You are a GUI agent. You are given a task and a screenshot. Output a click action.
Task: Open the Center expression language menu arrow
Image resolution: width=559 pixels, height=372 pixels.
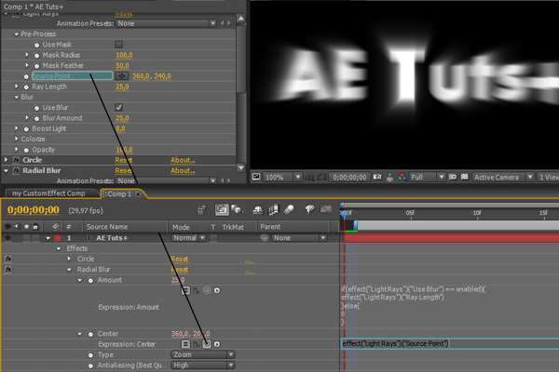coord(217,344)
